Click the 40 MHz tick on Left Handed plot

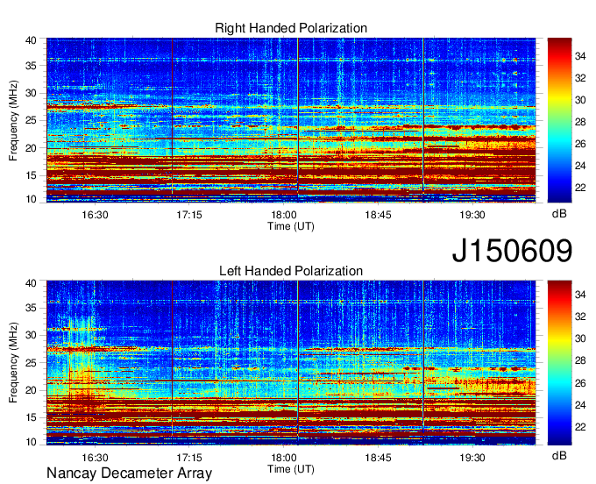click(x=31, y=283)
